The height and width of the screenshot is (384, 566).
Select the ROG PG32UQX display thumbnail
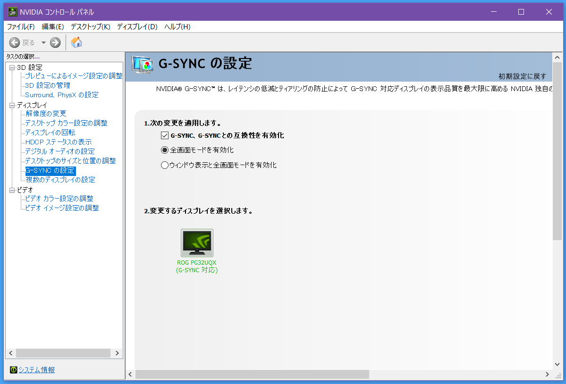197,243
